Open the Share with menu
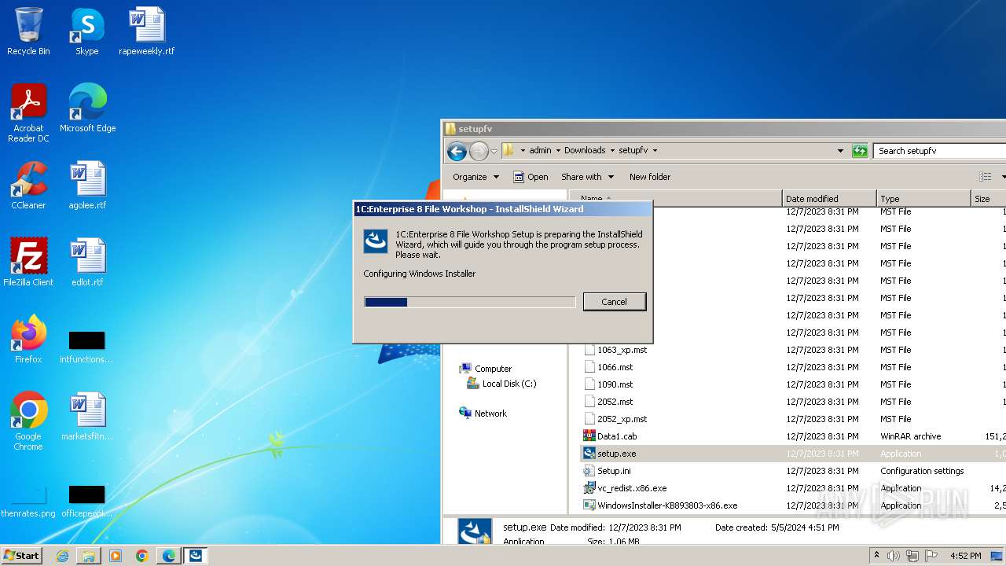The image size is (1006, 566). click(587, 177)
